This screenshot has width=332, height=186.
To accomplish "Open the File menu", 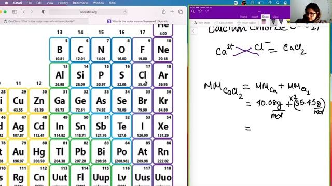I will (29, 3).
